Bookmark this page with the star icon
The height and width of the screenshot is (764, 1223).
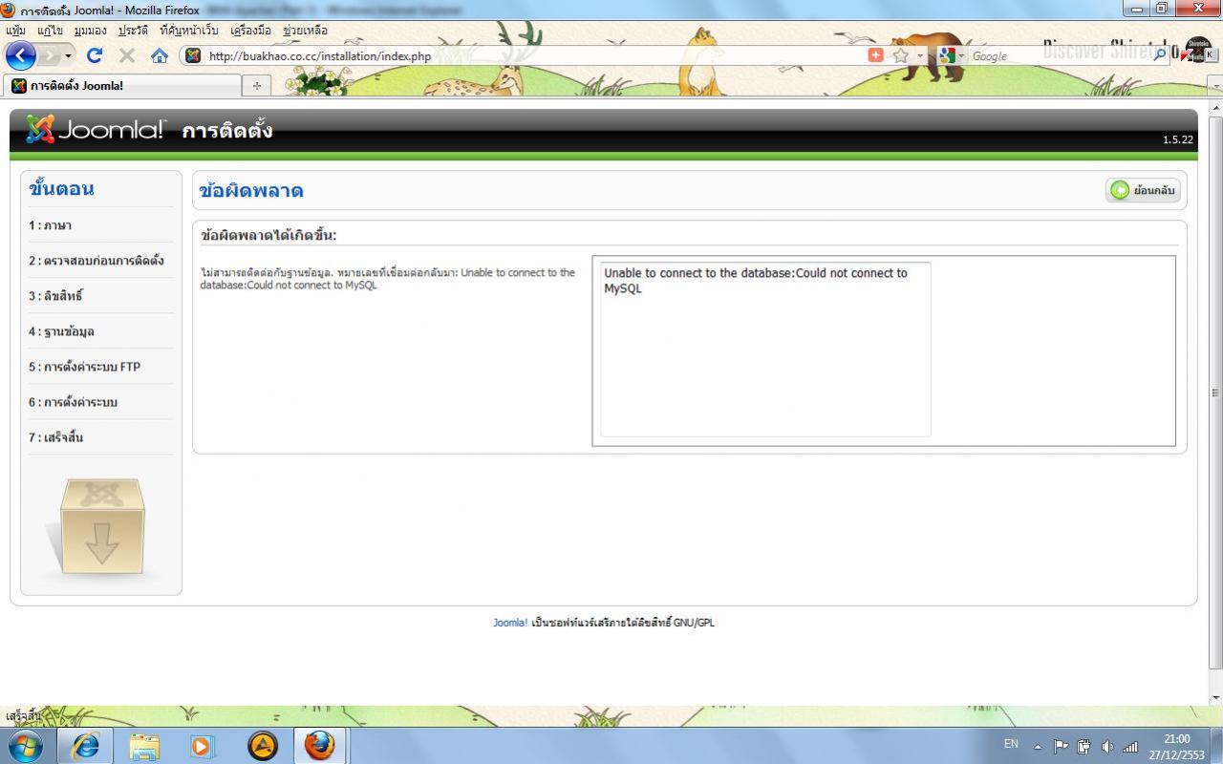click(900, 55)
